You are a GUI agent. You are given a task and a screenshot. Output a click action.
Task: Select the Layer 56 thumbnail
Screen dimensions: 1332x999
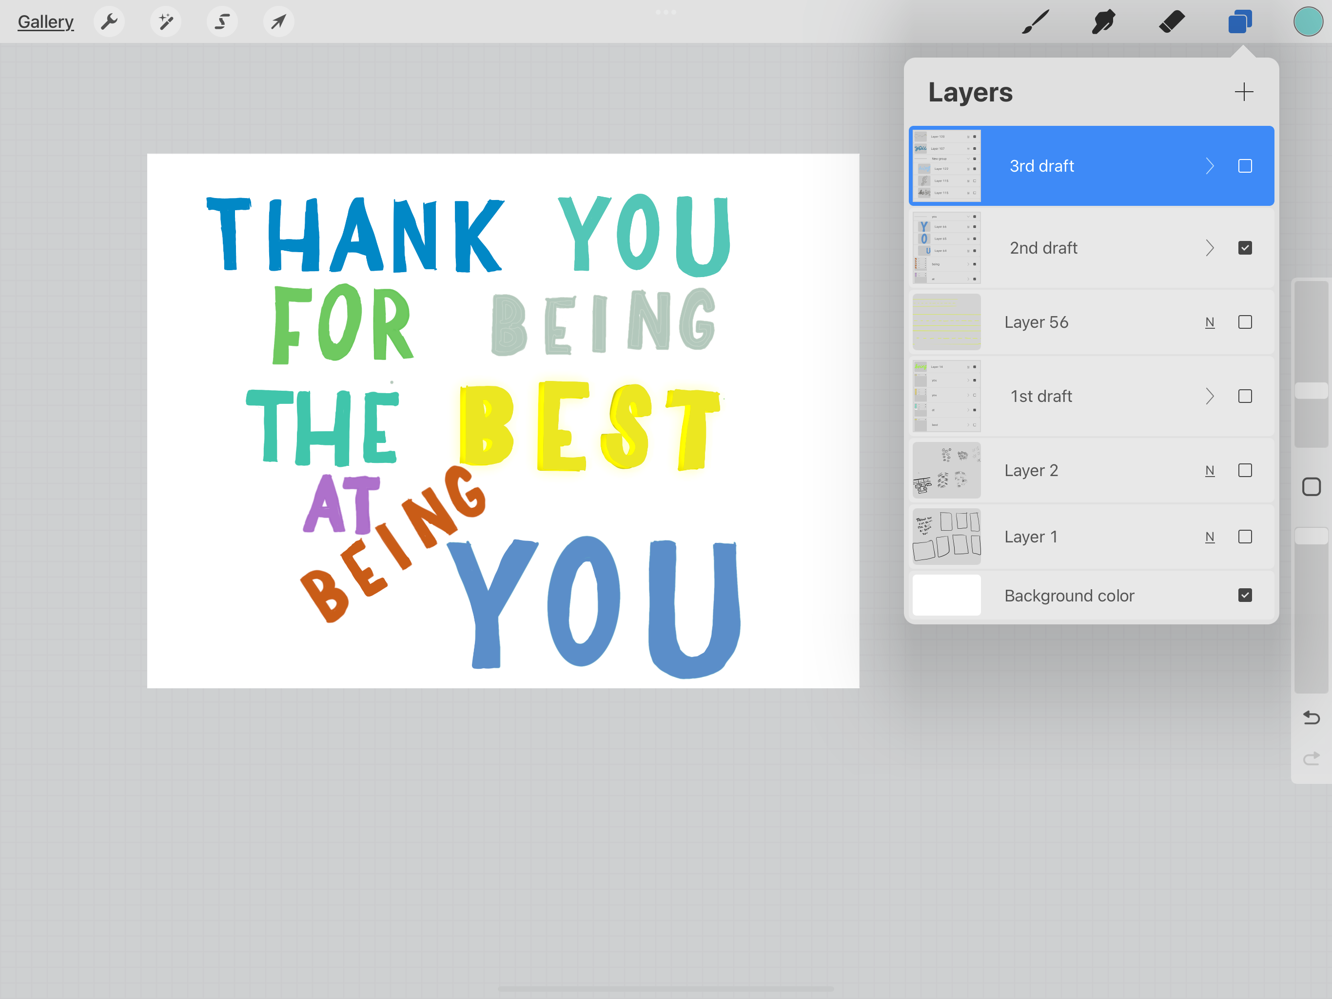click(947, 322)
